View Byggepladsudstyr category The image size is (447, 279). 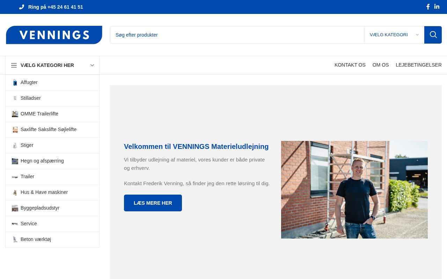click(52, 208)
